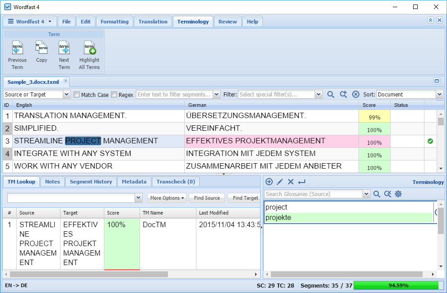Select the 'projekte' glossary target term
Viewport: 447px width, 293px height.
coord(349,218)
